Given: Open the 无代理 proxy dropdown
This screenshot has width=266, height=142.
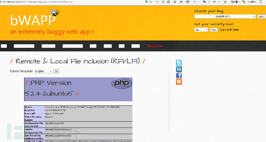Looking at the screenshot, I should coord(235,2).
